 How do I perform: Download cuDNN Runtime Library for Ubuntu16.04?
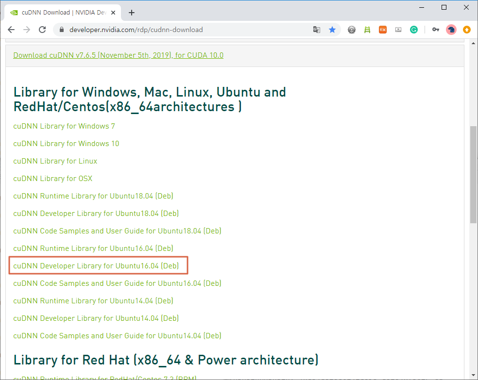coord(93,248)
